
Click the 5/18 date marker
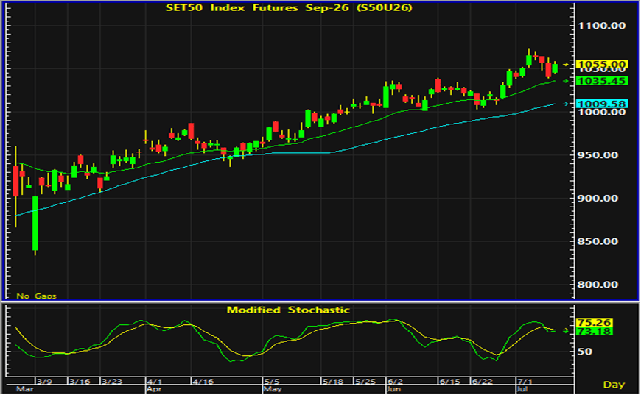(333, 382)
